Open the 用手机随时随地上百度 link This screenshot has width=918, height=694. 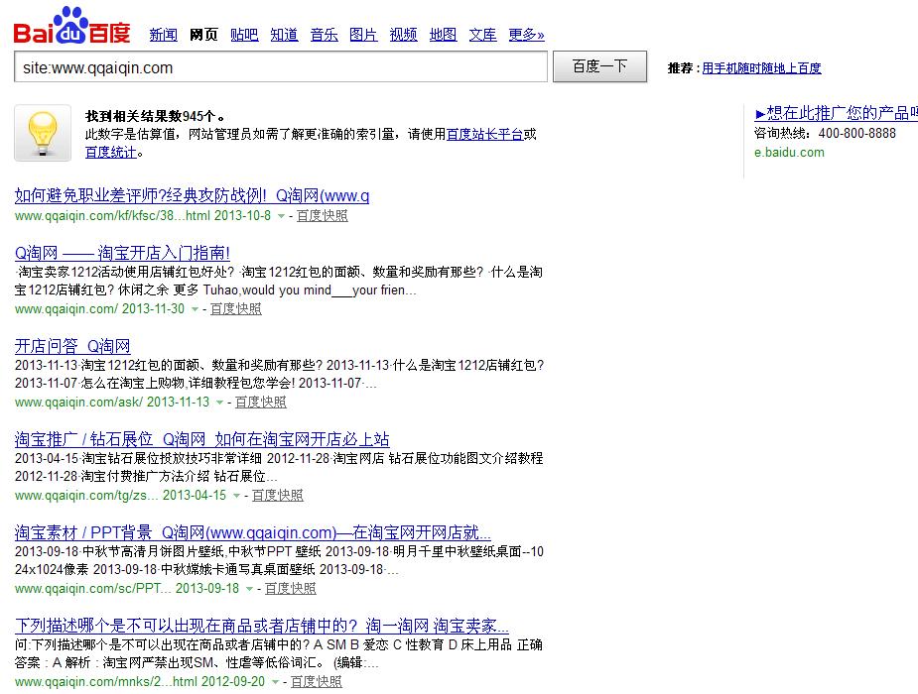(x=761, y=68)
